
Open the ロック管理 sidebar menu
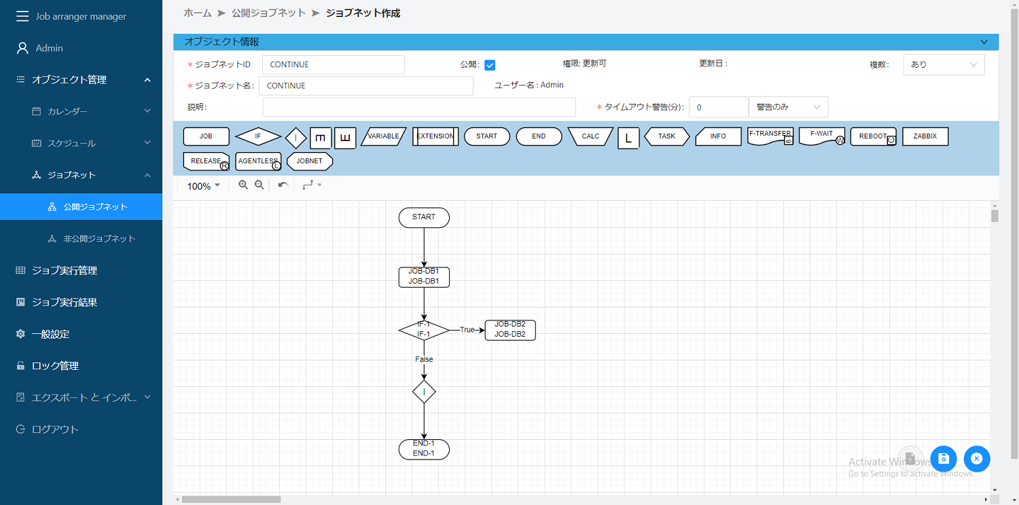coord(54,365)
